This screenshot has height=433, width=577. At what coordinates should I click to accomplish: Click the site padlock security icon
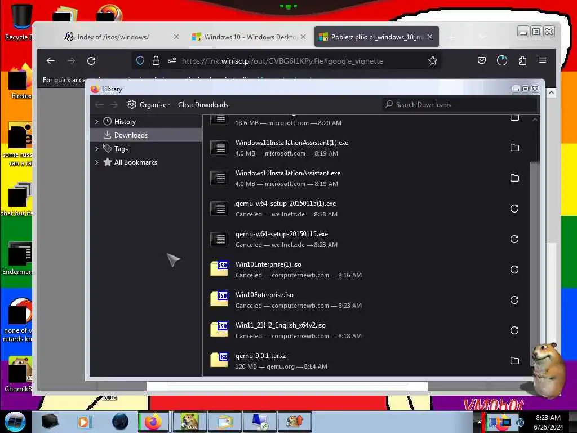coord(156,61)
